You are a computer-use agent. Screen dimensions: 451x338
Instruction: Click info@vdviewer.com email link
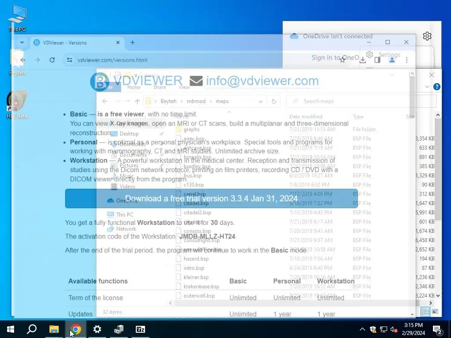coord(262,81)
